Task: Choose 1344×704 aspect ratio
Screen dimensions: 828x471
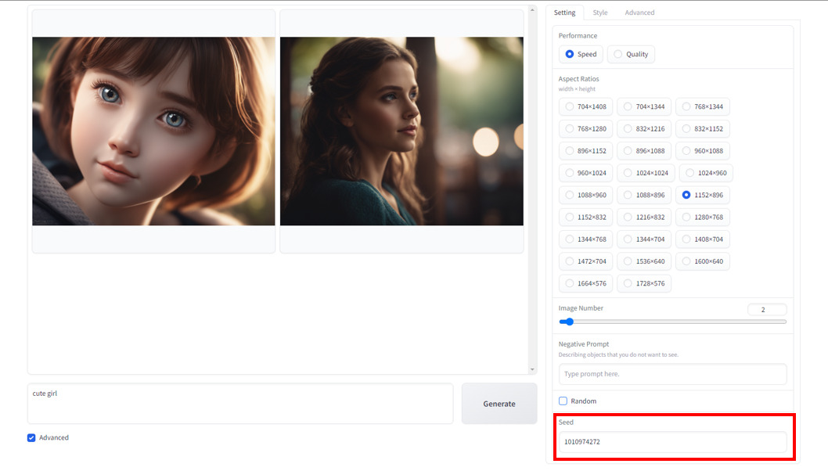Action: [x=644, y=239]
